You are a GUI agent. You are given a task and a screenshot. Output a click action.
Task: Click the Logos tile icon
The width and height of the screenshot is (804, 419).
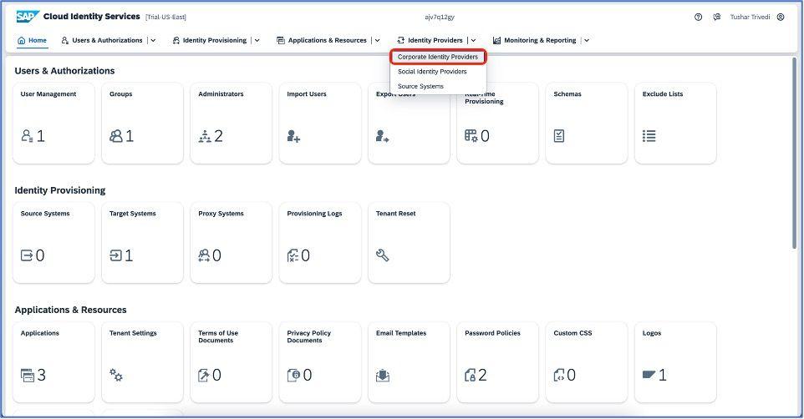pyautogui.click(x=649, y=375)
